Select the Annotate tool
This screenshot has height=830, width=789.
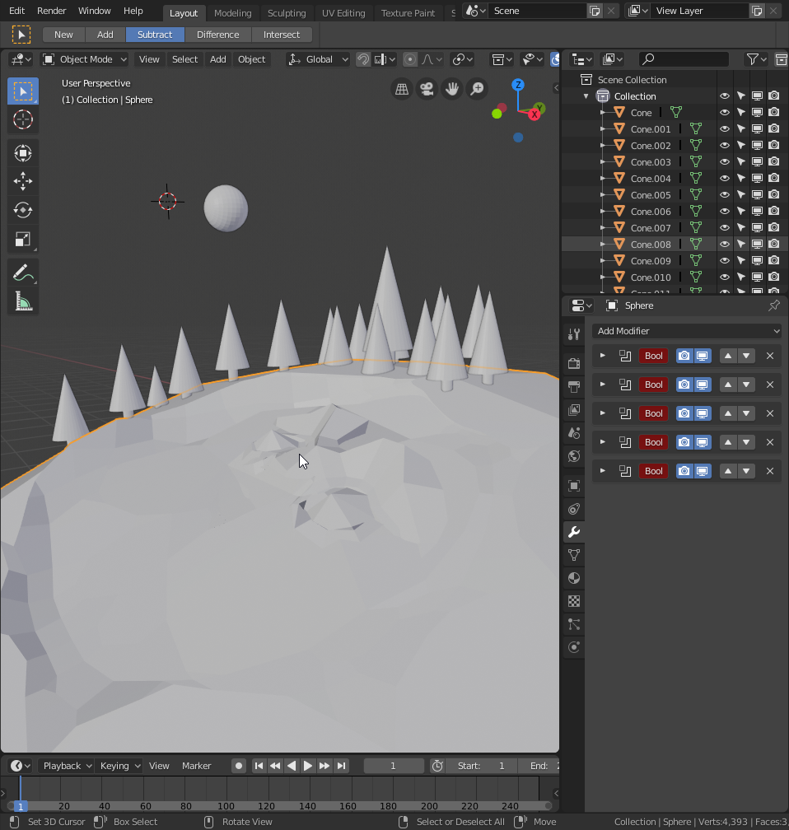point(23,272)
